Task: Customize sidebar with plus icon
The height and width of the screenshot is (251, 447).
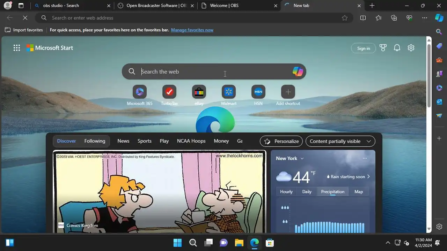Action: tap(439, 138)
